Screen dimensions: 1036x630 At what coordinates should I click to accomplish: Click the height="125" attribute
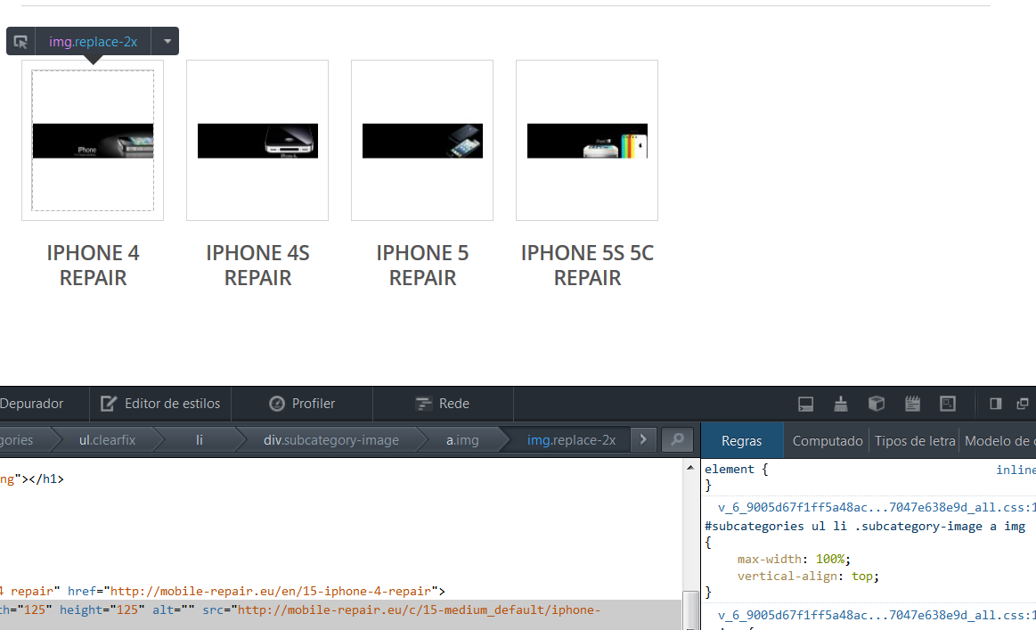tap(102, 610)
